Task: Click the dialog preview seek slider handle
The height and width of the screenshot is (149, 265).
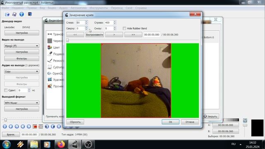Action: coord(67,40)
